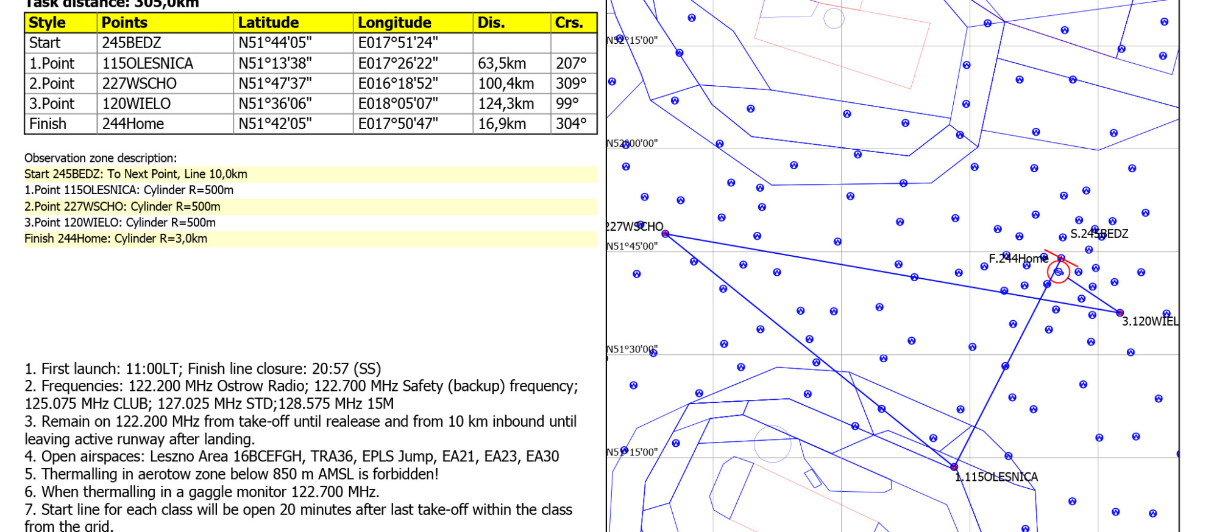Click the 115OLESNICA turnpoint marker on the map

[954, 467]
